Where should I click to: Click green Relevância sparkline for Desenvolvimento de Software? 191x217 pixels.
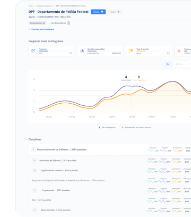pos(151,151)
